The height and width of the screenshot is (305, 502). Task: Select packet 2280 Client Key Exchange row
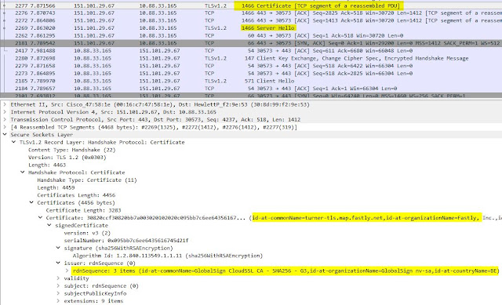coord(251,58)
